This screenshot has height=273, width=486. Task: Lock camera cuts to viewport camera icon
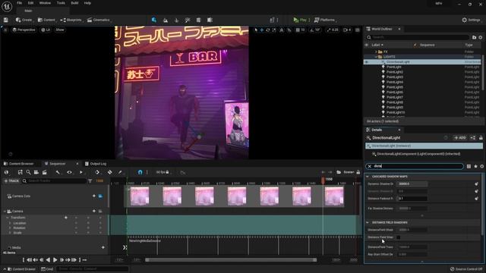click(100, 196)
